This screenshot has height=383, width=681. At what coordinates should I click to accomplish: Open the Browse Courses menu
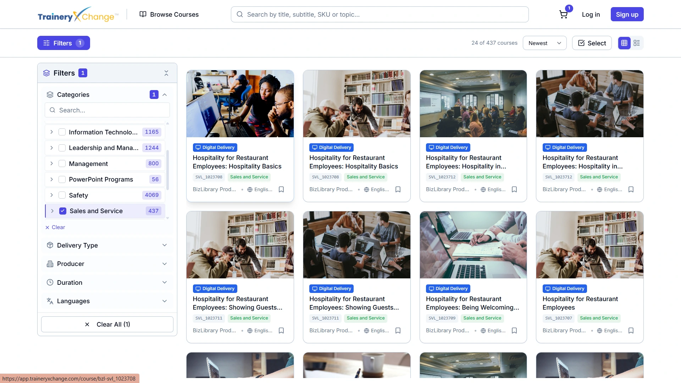(169, 15)
